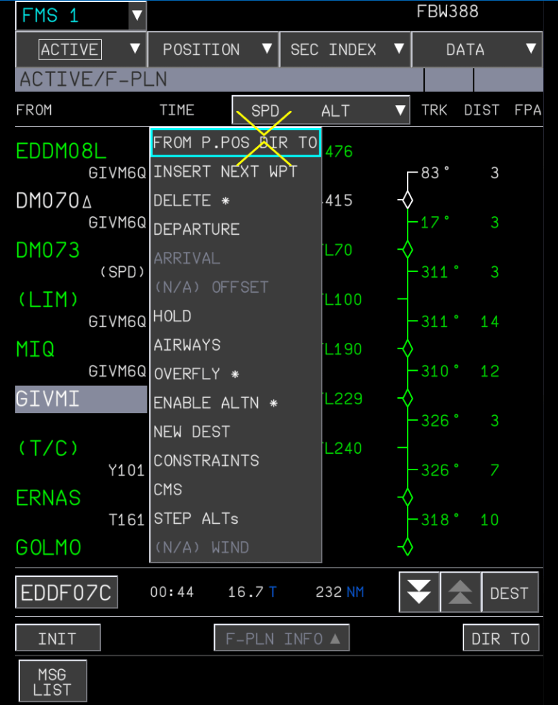Expand the F-PLN INFO menu
This screenshot has width=558, height=705.
(x=282, y=638)
